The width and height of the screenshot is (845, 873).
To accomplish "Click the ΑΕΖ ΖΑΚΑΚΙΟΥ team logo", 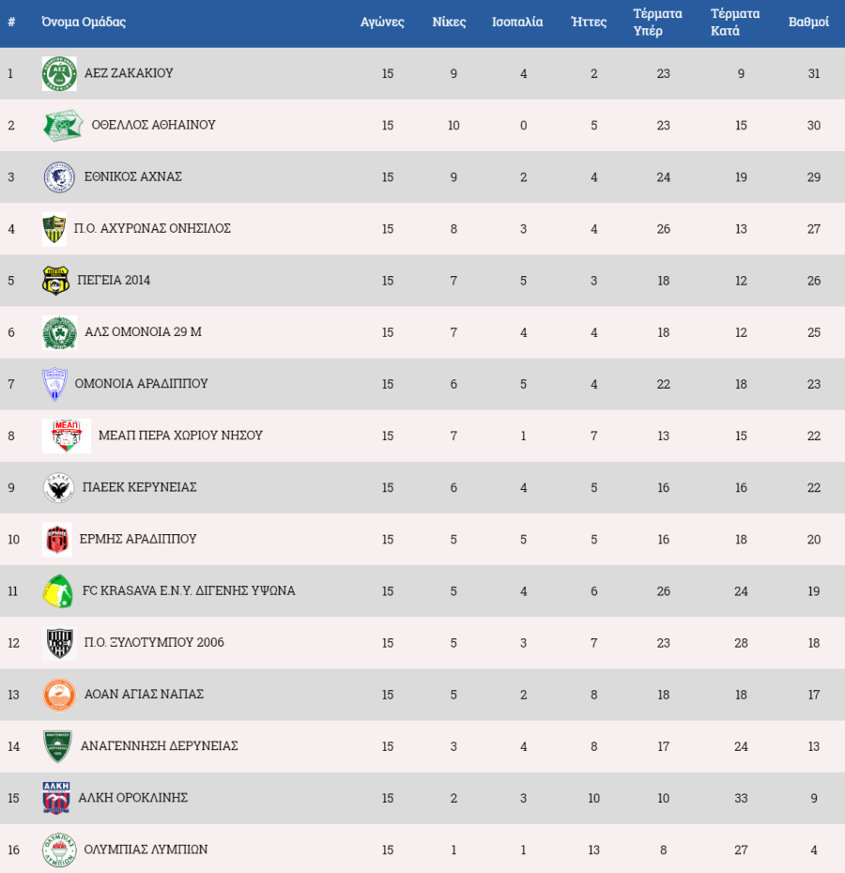I will click(x=59, y=73).
